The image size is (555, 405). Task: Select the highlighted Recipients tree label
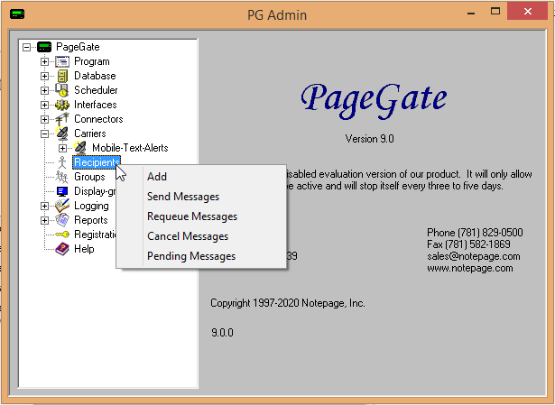click(97, 162)
